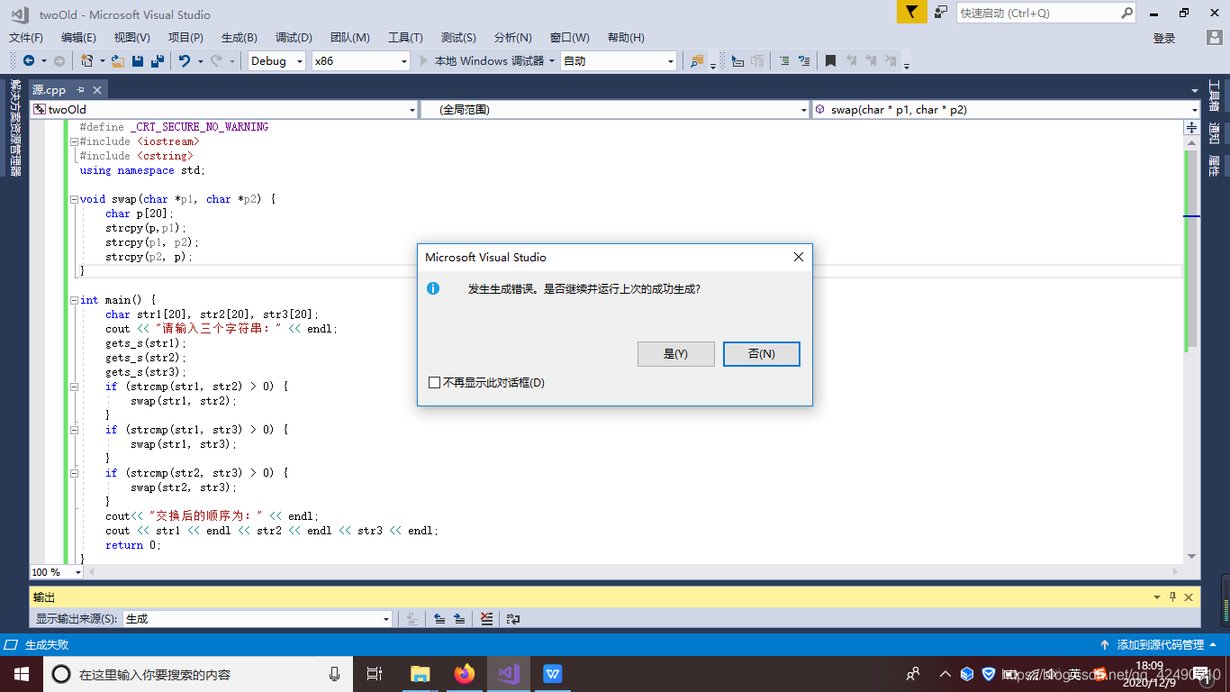Image resolution: width=1230 pixels, height=692 pixels.
Task: Close the build error dialog with X
Action: tap(798, 257)
